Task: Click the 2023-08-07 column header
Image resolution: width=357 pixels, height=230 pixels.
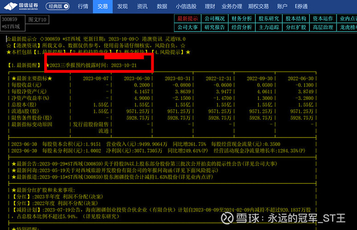Action: point(96,79)
